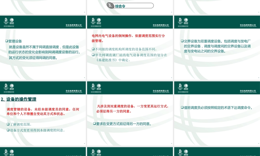Click the State Grid logo on the 交界设备 slide
Viewport: 260px width, 156px height.
(x=186, y=21)
